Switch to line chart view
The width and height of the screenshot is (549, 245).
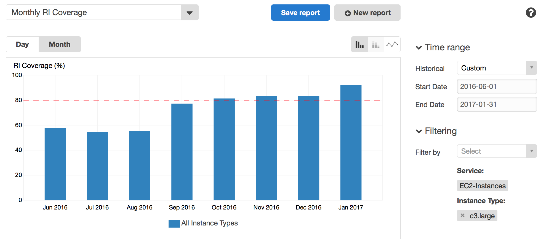point(392,44)
